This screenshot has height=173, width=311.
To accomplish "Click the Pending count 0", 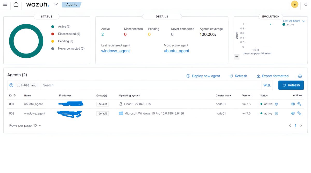I will click(x=149, y=34).
